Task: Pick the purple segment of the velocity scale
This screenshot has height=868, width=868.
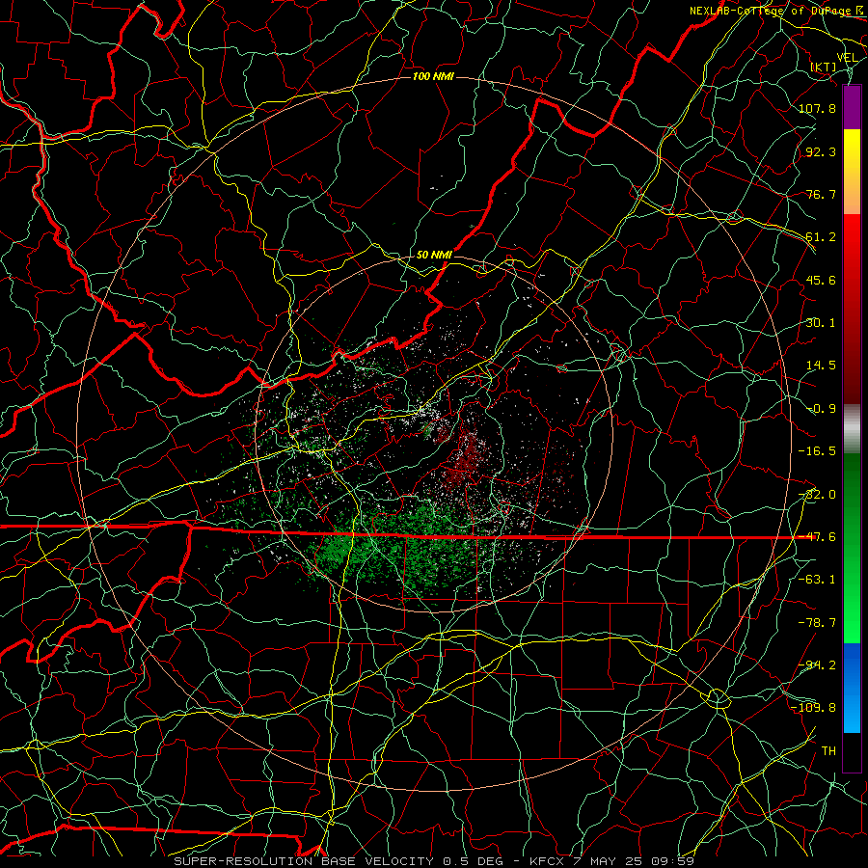Action: click(852, 108)
